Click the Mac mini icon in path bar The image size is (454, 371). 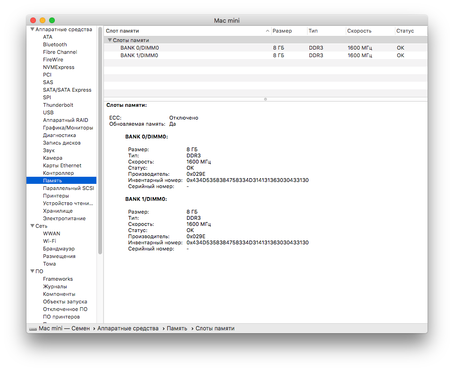33,329
